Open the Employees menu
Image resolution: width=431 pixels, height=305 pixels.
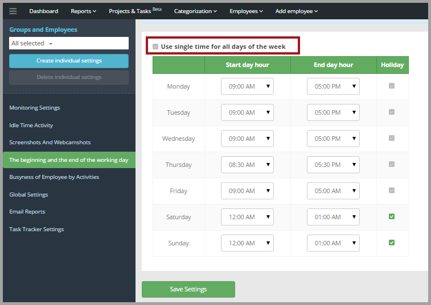(246, 11)
